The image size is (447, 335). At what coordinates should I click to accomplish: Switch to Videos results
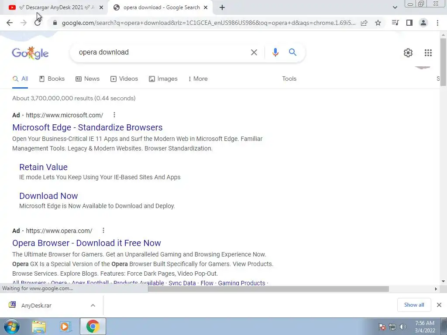[124, 79]
